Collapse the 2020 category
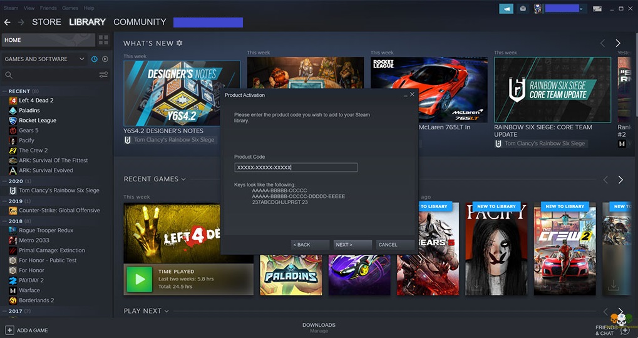638x338 pixels. pos(4,181)
